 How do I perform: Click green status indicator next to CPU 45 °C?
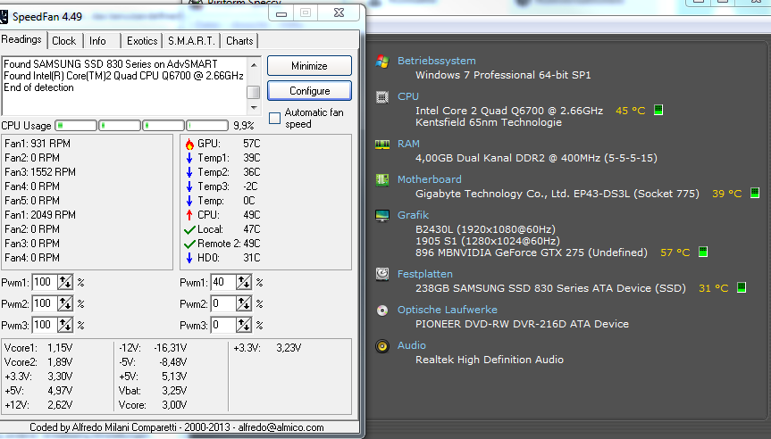click(658, 110)
